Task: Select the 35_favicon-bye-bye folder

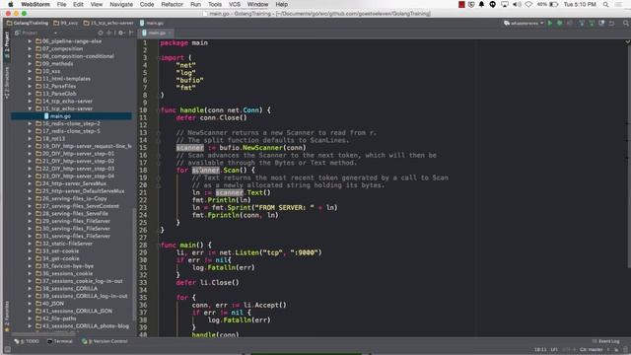Action: (x=64, y=266)
